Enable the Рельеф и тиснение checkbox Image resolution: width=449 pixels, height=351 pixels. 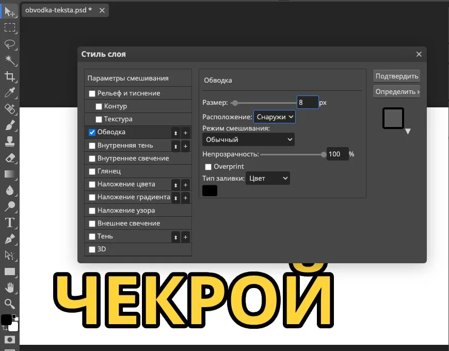[x=92, y=93]
